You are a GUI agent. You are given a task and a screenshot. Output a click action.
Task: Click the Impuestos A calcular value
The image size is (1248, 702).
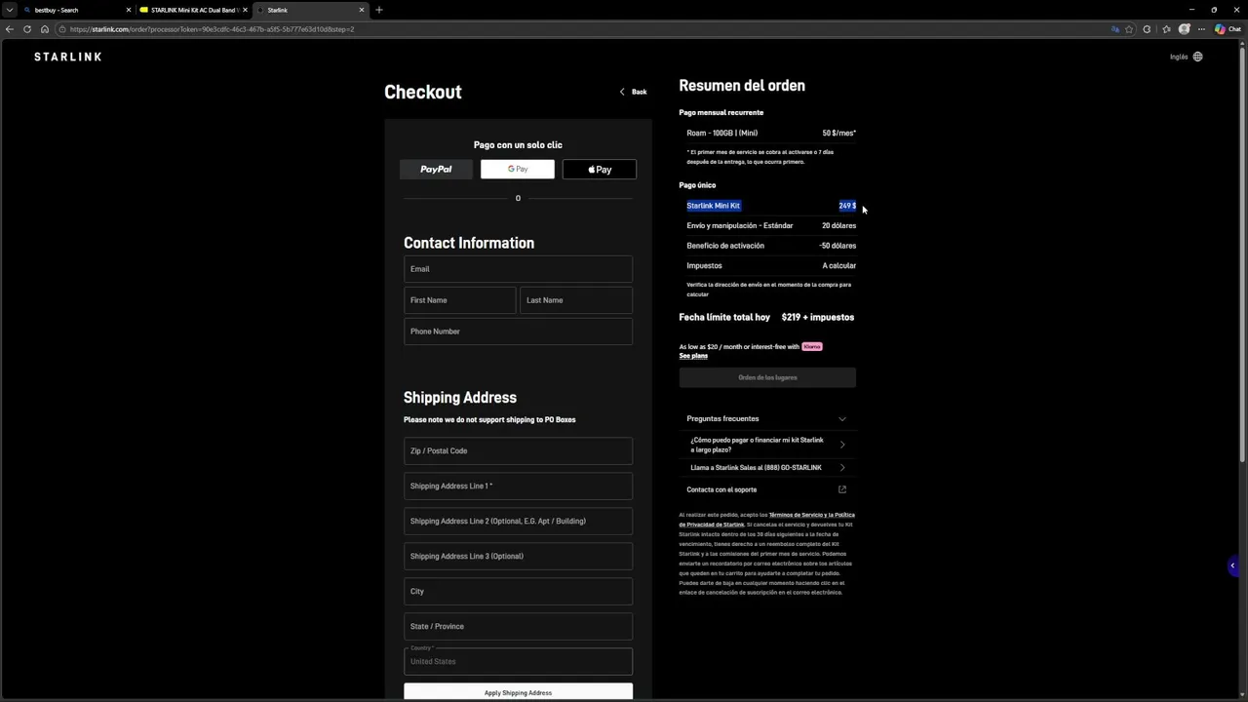pos(839,266)
